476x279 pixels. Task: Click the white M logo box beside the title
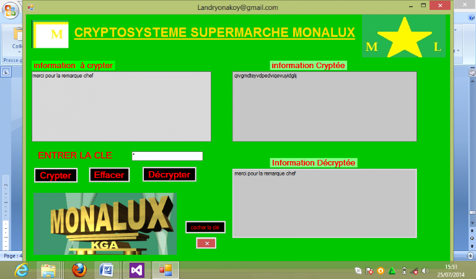pos(50,34)
